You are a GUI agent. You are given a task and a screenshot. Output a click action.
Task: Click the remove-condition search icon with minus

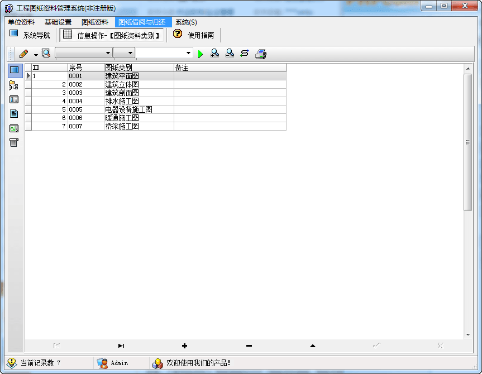pos(230,54)
